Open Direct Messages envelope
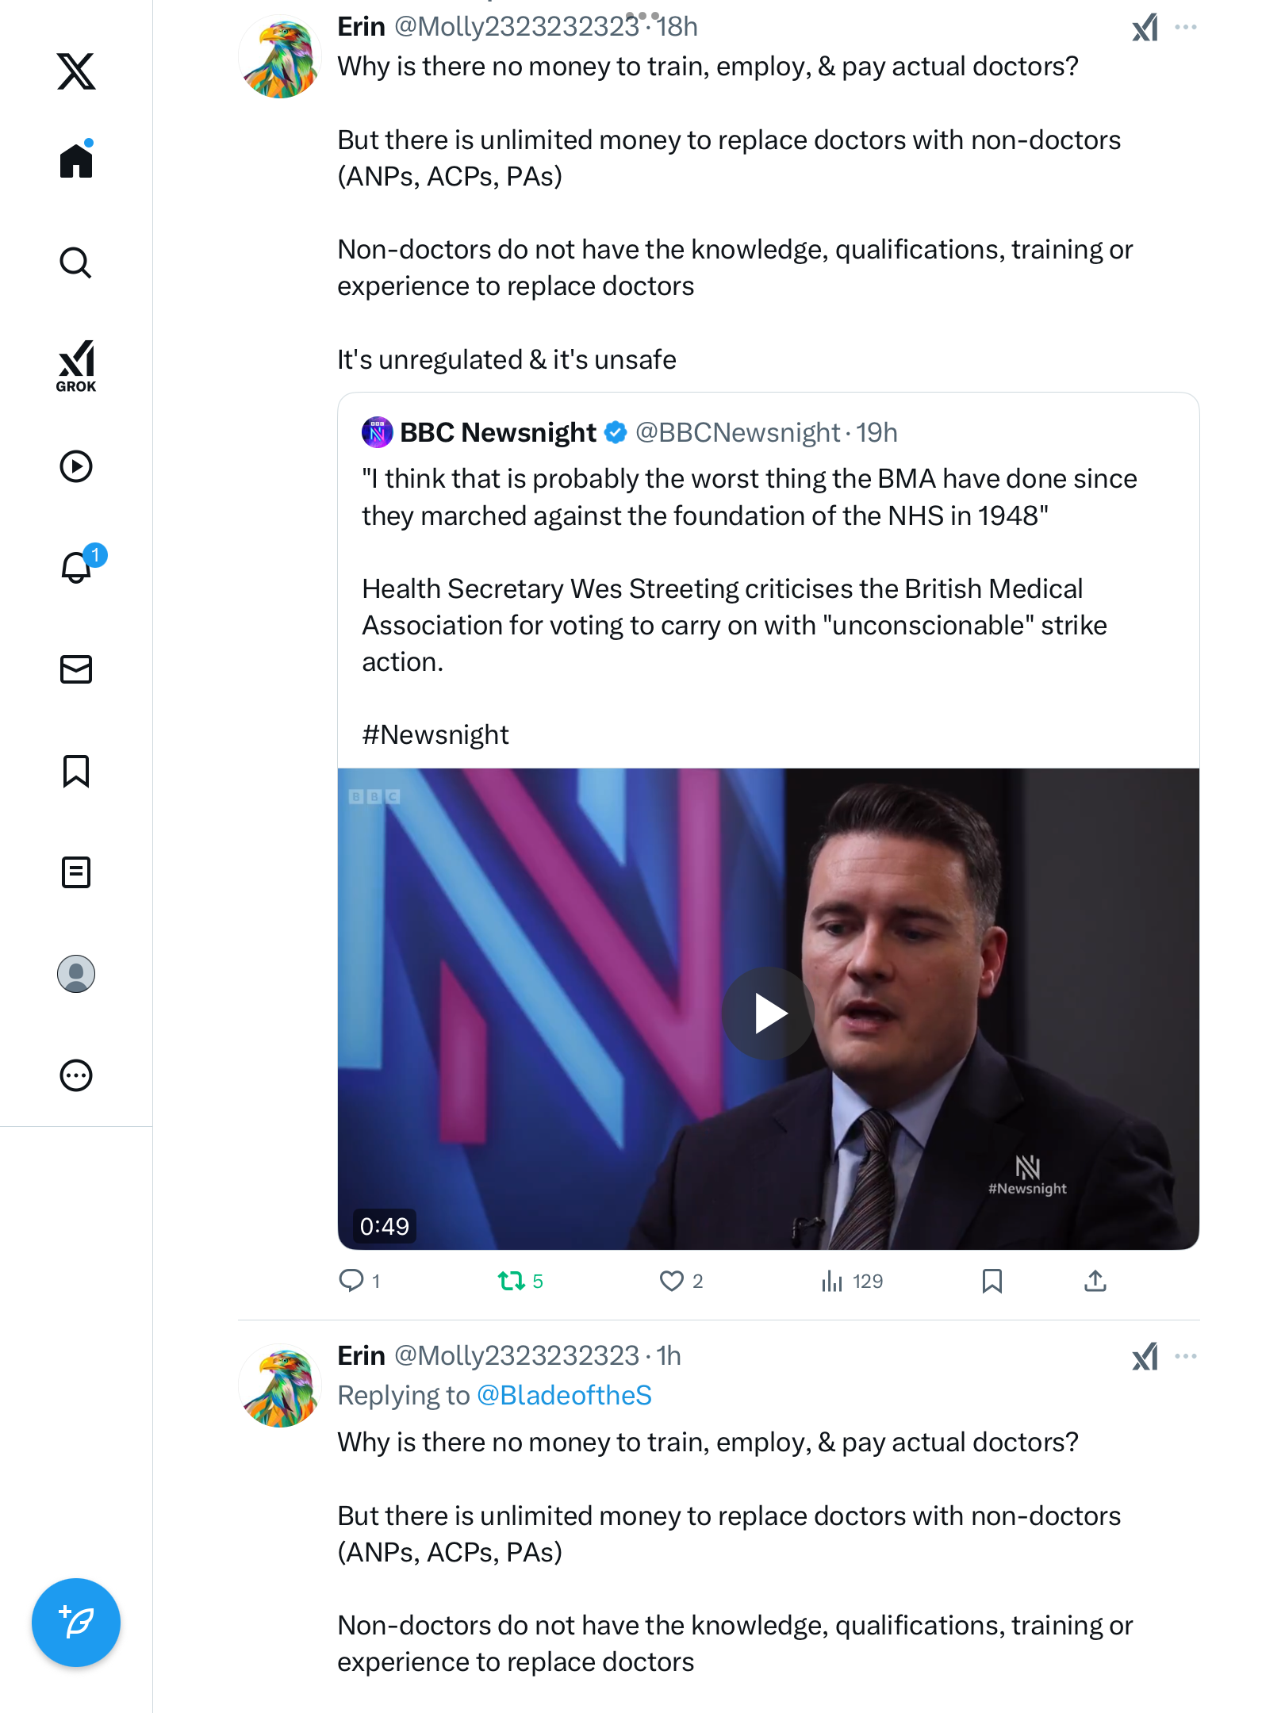This screenshot has width=1285, height=1713. click(76, 669)
